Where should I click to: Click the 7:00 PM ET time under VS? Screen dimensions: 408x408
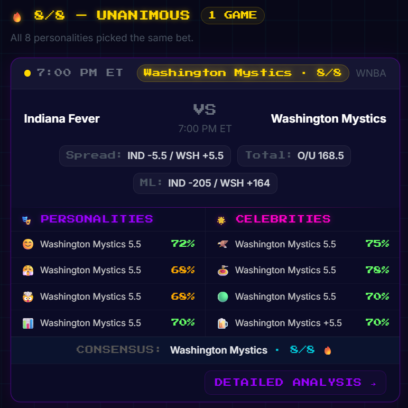click(205, 129)
